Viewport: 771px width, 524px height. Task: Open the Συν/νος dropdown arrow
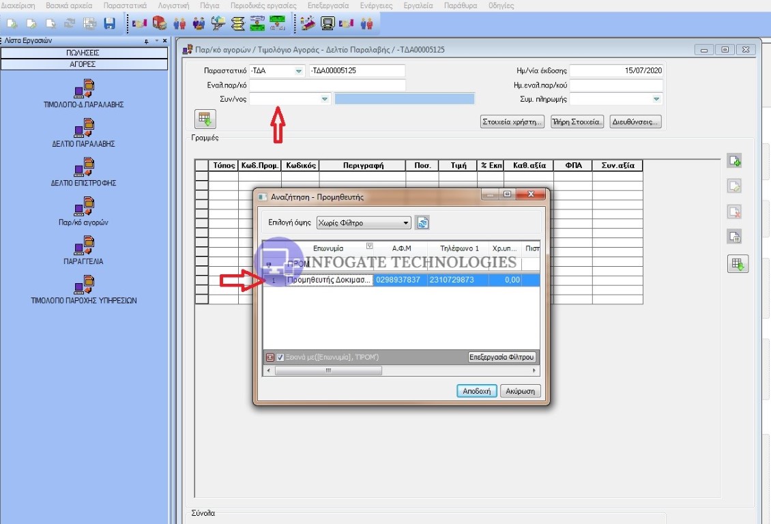(x=325, y=99)
